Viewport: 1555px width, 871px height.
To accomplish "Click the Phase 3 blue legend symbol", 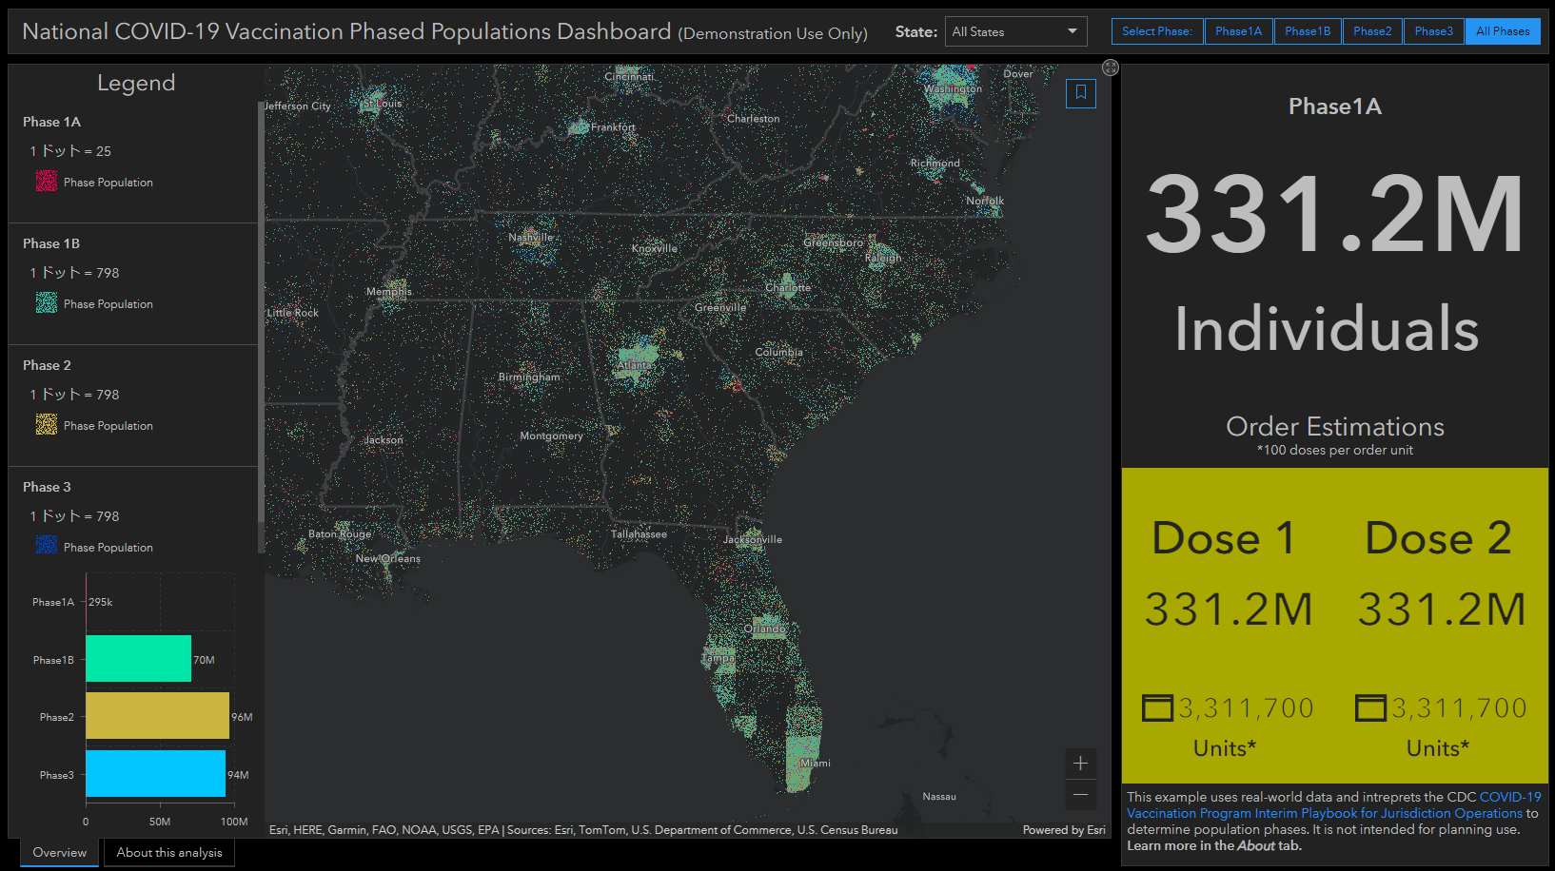I will click(x=46, y=546).
